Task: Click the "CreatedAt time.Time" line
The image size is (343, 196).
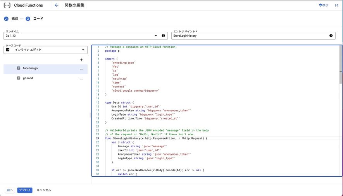Action: point(146,119)
